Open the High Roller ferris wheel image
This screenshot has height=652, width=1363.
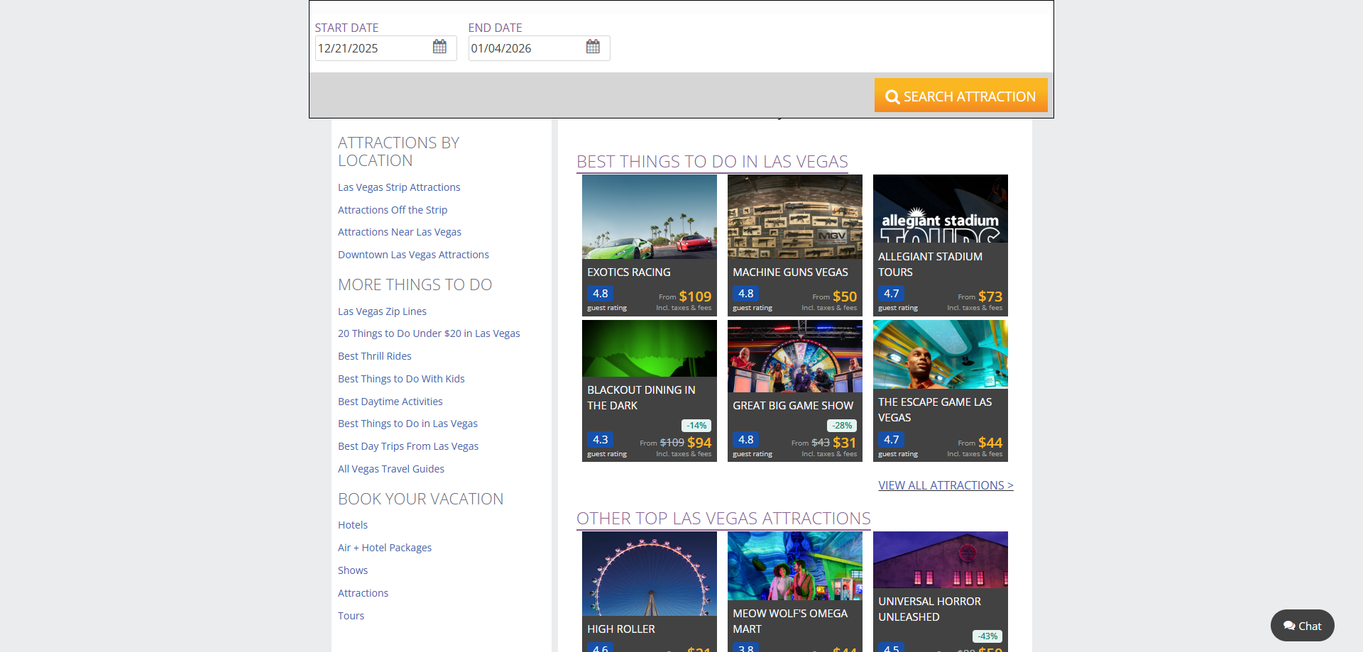(649, 574)
